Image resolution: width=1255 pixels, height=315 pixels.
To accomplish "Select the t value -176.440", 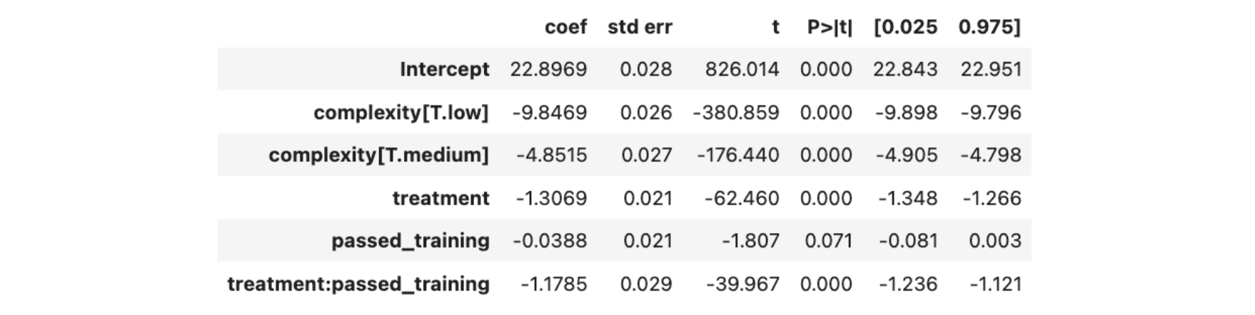I will (x=736, y=155).
